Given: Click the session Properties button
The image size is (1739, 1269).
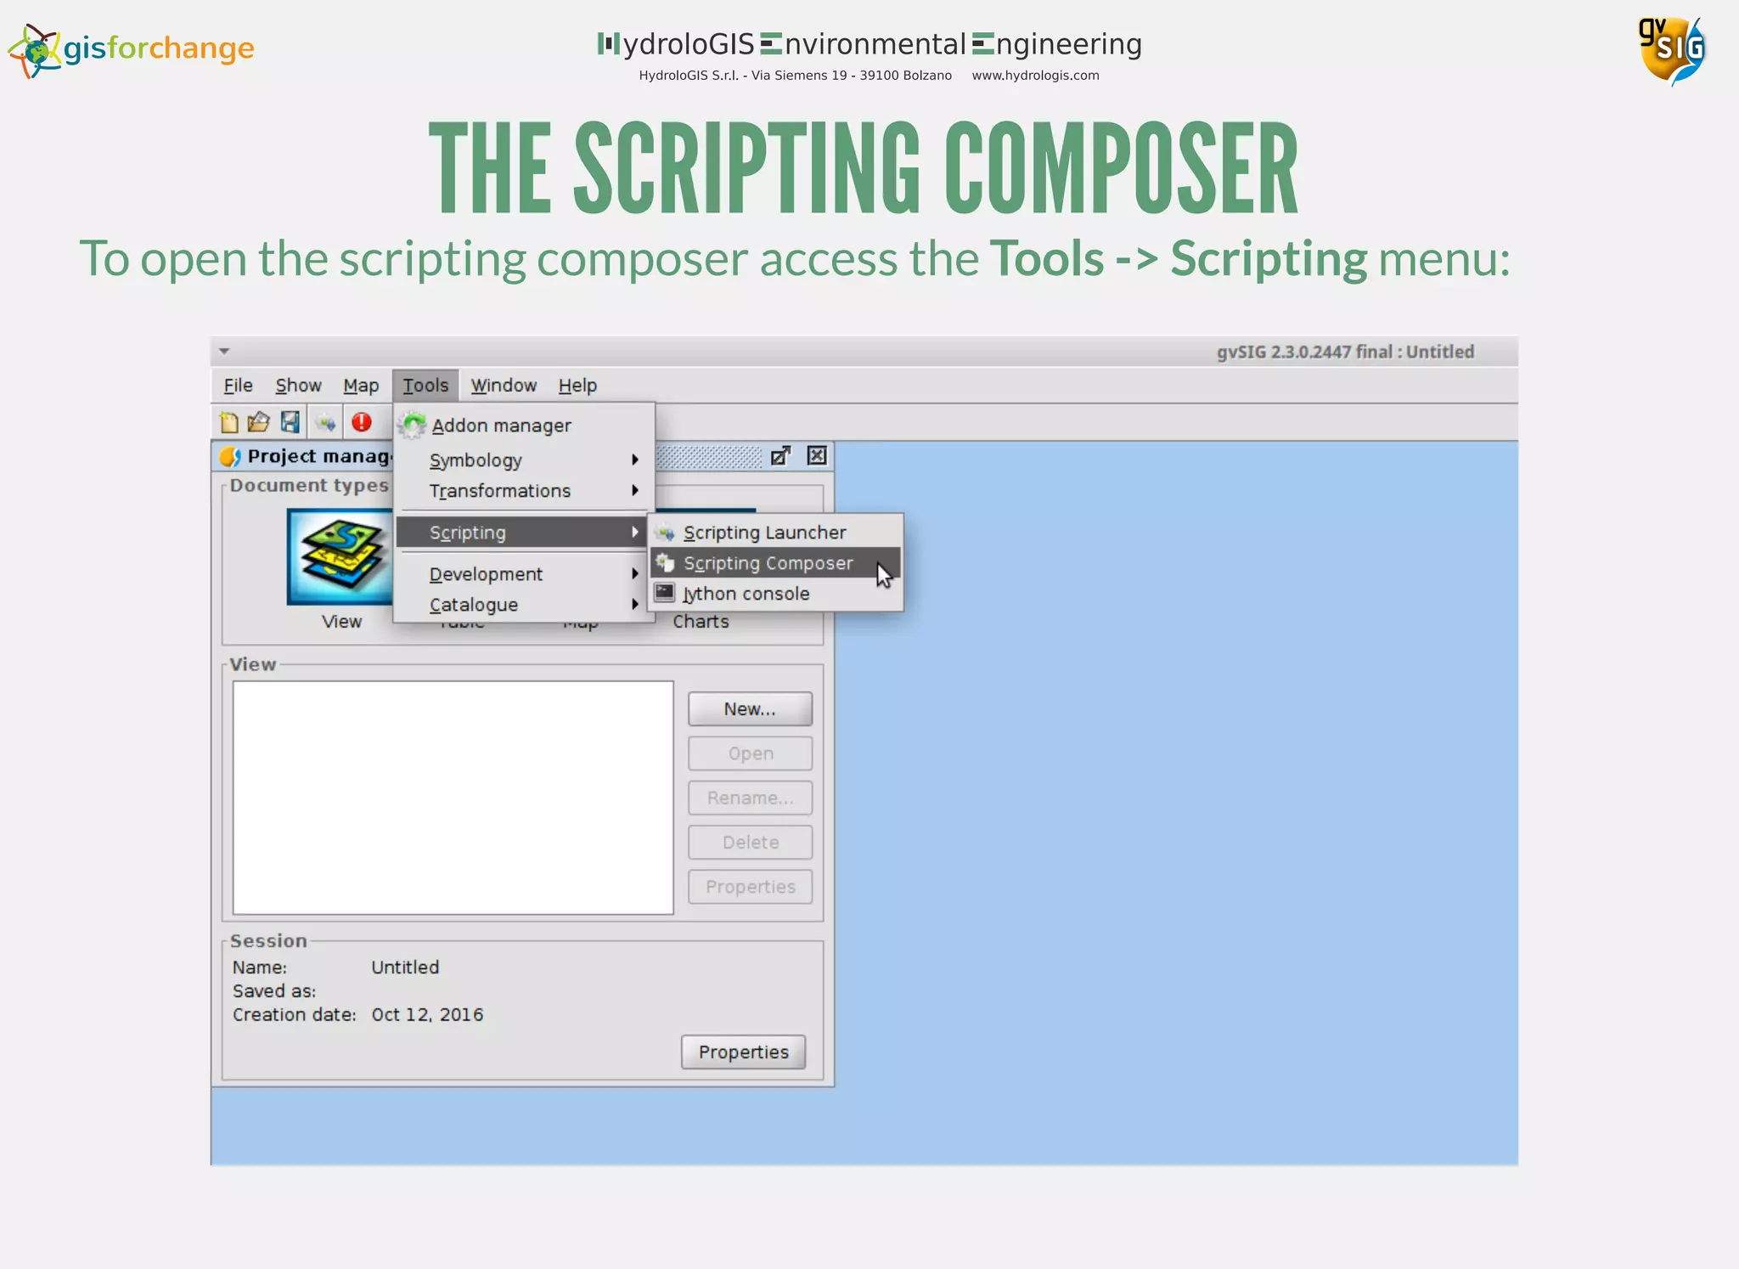Looking at the screenshot, I should pyautogui.click(x=743, y=1052).
